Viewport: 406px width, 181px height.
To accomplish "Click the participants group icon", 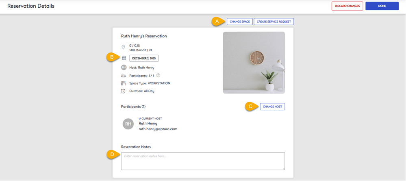I will tap(124, 75).
